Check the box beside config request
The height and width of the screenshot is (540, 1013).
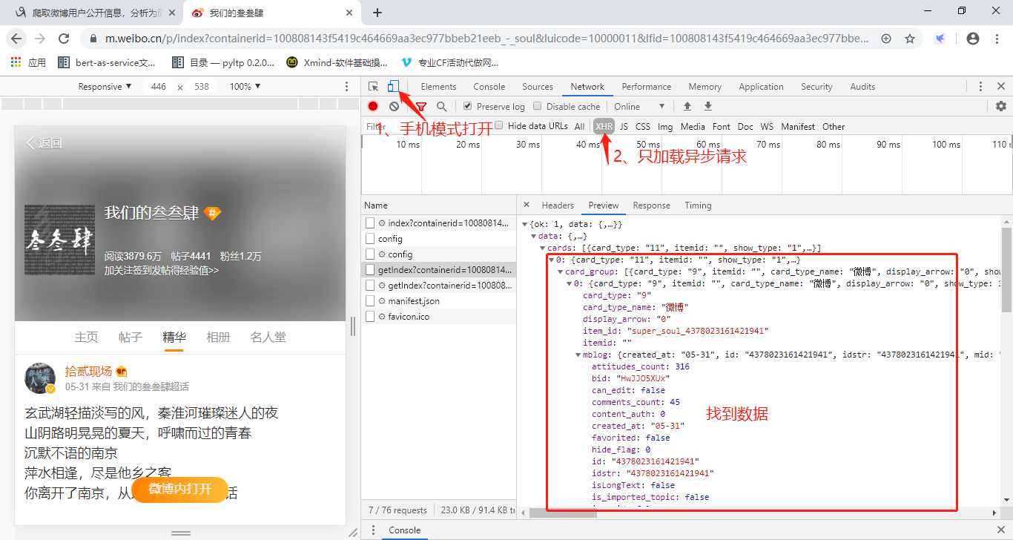(371, 239)
